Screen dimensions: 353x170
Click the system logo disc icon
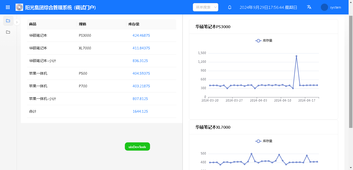coord(19,7)
